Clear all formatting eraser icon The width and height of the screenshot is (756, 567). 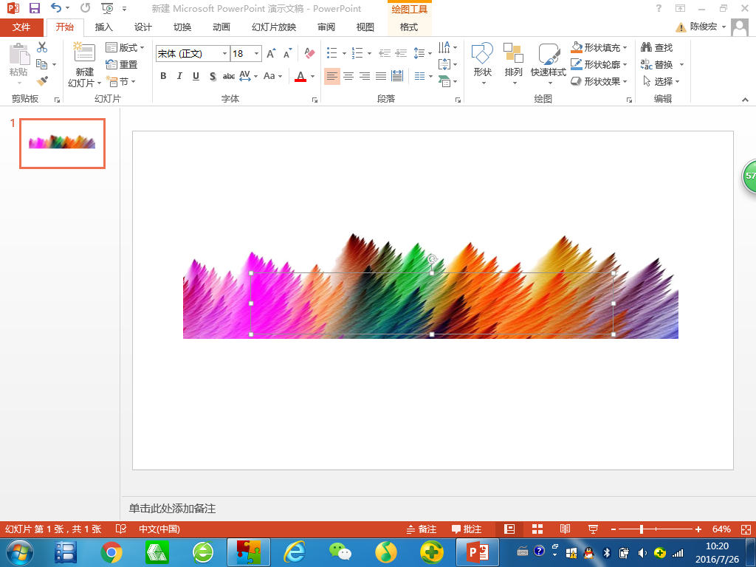click(x=309, y=53)
